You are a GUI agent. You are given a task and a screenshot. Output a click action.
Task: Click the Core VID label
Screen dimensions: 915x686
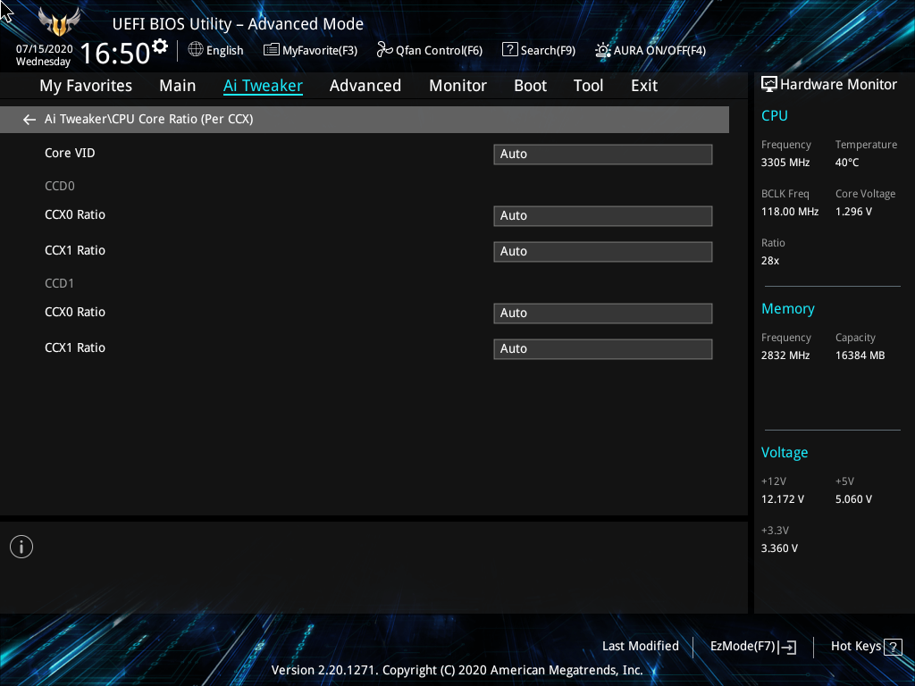click(70, 154)
